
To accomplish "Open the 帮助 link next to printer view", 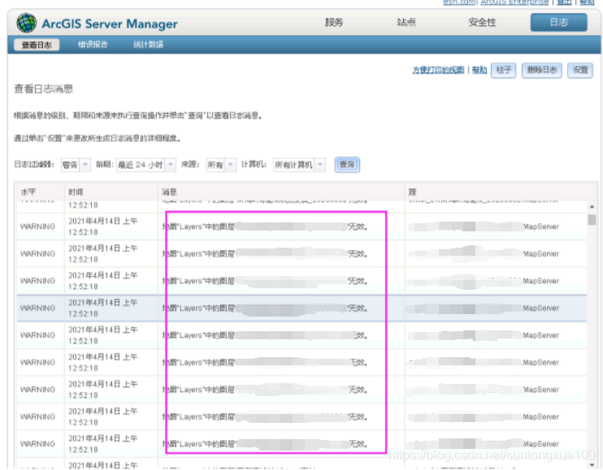I will click(x=479, y=70).
